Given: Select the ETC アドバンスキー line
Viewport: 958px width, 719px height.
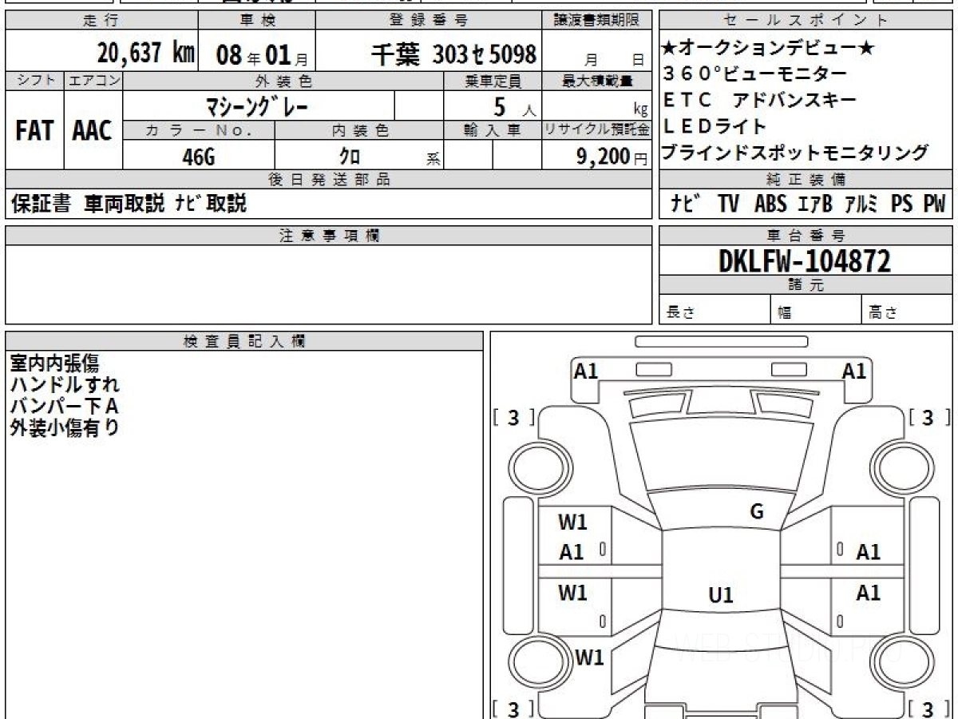Looking at the screenshot, I should coord(760,100).
